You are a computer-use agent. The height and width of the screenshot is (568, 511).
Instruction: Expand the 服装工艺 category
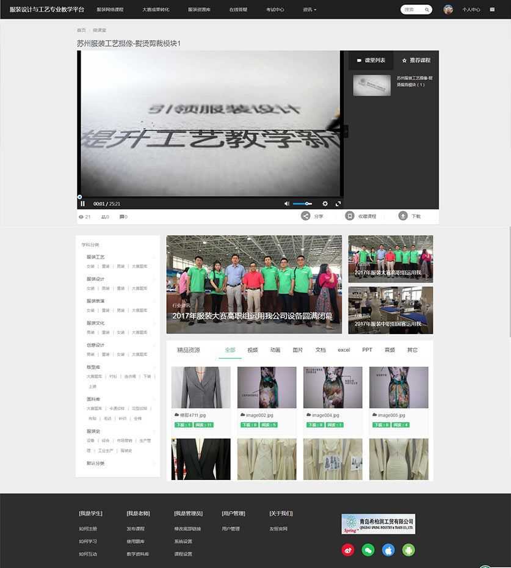[x=154, y=257]
